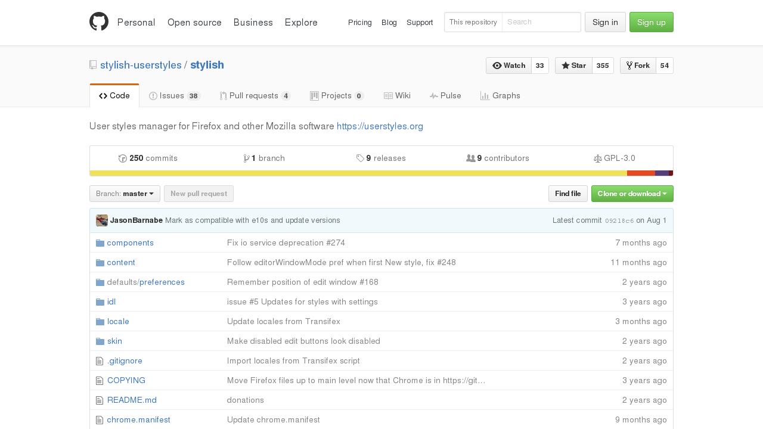The image size is (763, 429).
Task: Click the README.md file icon
Action: coord(100,400)
